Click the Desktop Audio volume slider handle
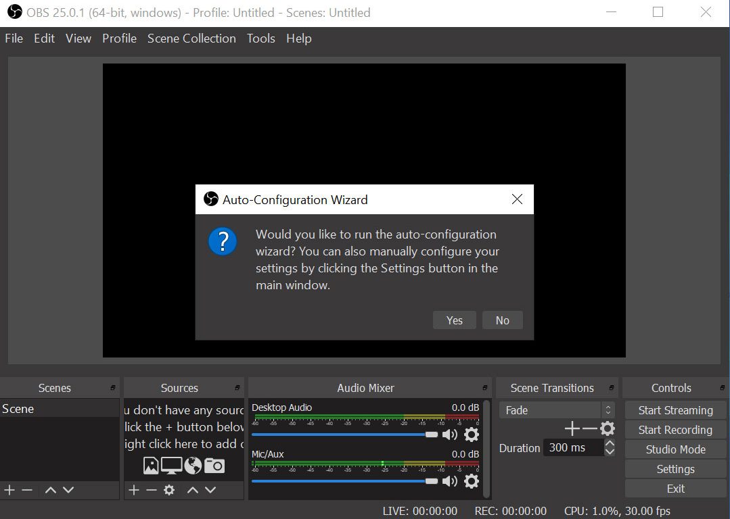This screenshot has height=519, width=730. (x=432, y=435)
